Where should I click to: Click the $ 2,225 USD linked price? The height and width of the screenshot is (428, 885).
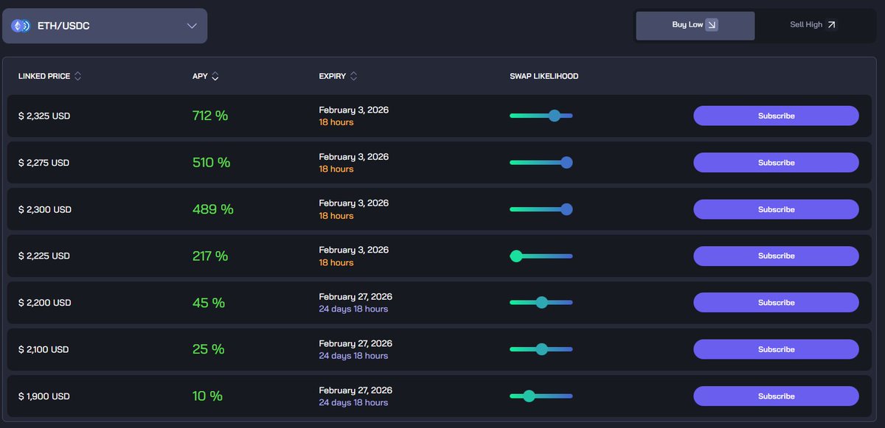click(44, 256)
